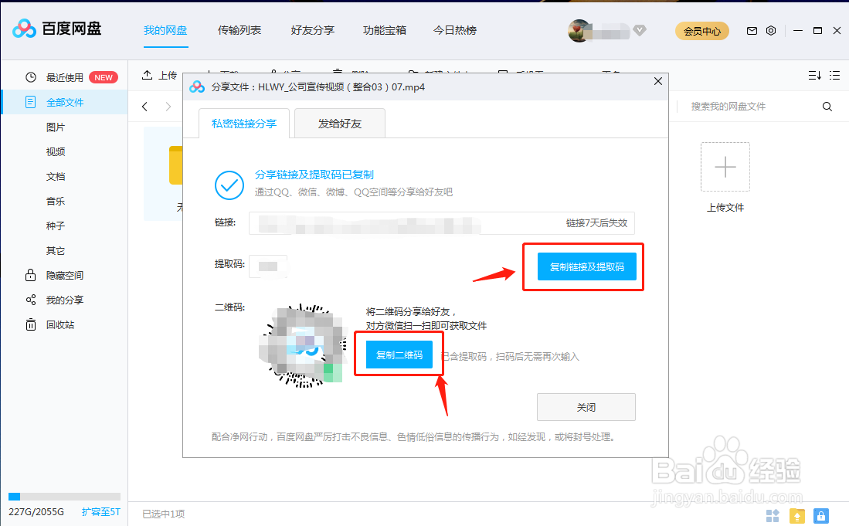Click the QR code image

tap(303, 346)
